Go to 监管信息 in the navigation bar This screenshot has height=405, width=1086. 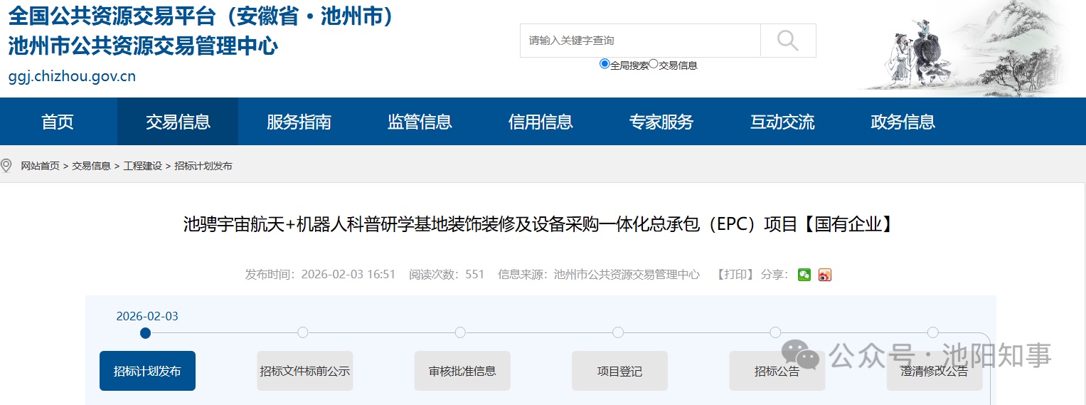tap(420, 122)
